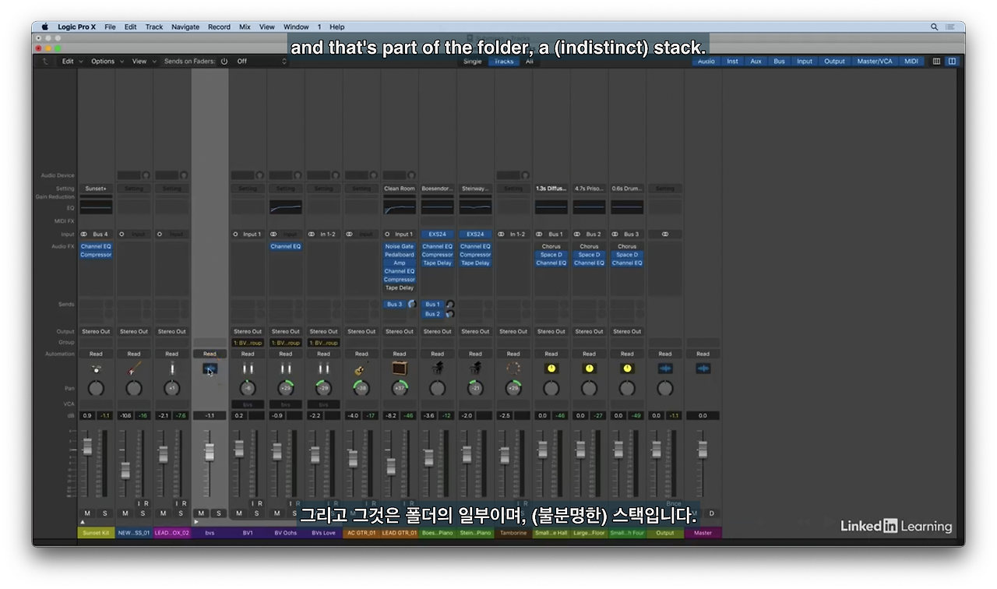Open automation Read popup on Tamborine strip
997x589 pixels.
coord(513,354)
